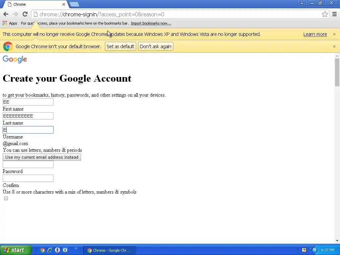Click the page icon in the address bar
This screenshot has height=255, width=340.
[x=36, y=14]
